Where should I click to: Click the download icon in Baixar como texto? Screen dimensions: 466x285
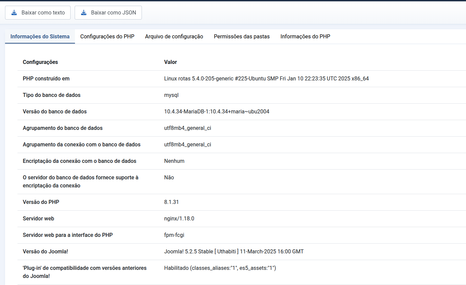click(x=14, y=13)
